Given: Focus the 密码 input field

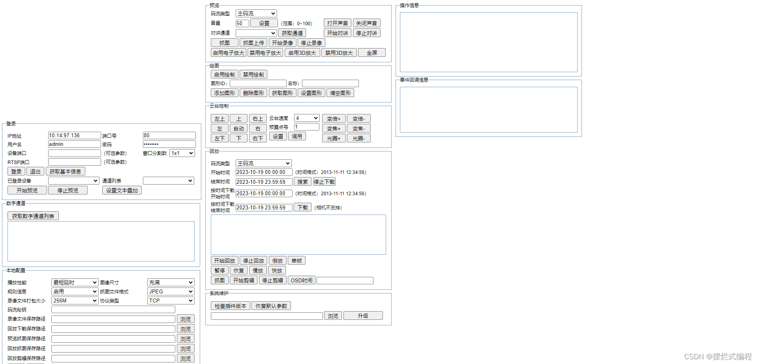Looking at the screenshot, I should point(169,144).
